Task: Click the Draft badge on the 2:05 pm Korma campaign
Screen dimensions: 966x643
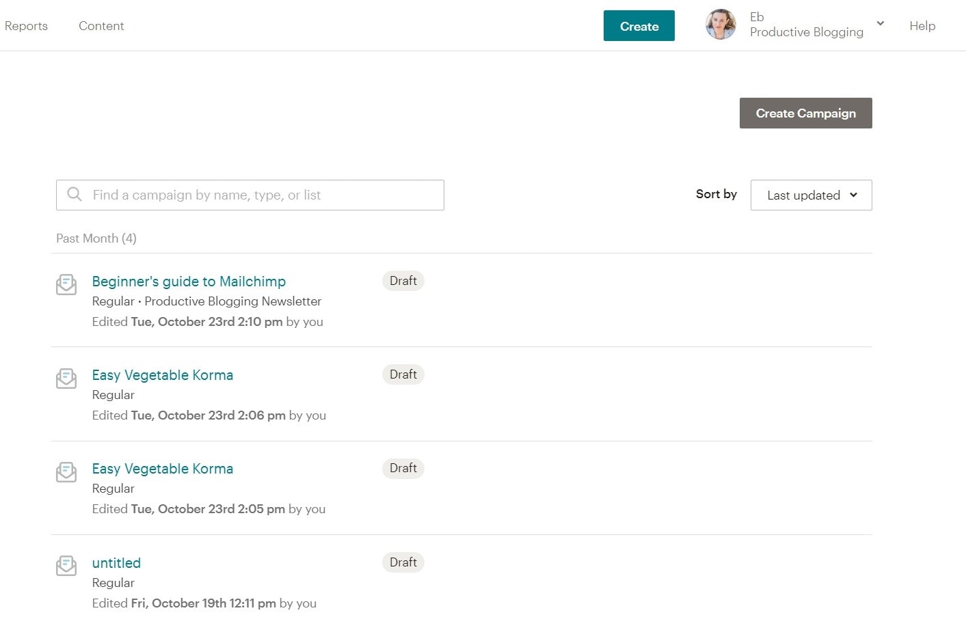Action: 403,468
